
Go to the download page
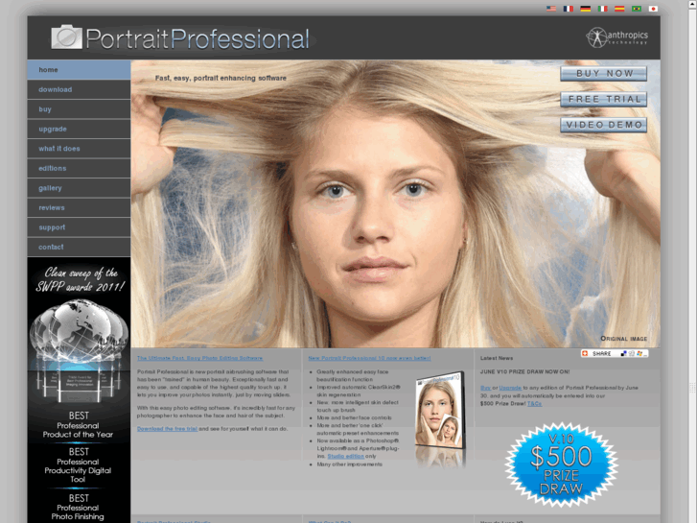(x=79, y=89)
